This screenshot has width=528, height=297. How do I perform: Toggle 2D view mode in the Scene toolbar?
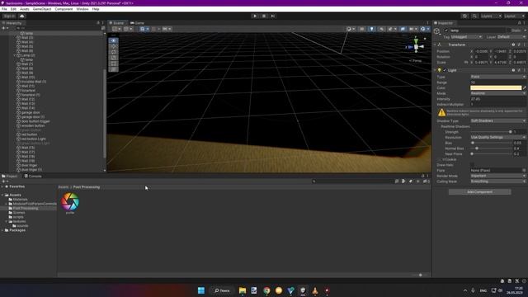point(362,29)
